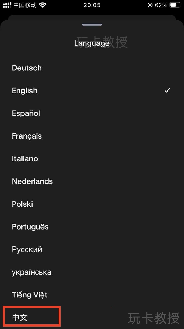Tap the 20:05 clock in status bar
The width and height of the screenshot is (184, 329).
coord(92,5)
